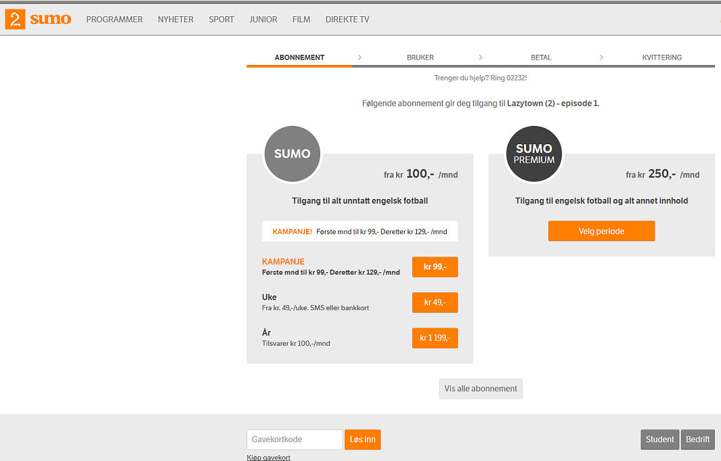This screenshot has height=461, width=721.
Task: Click Vis alle abonnement button
Action: [x=481, y=389]
